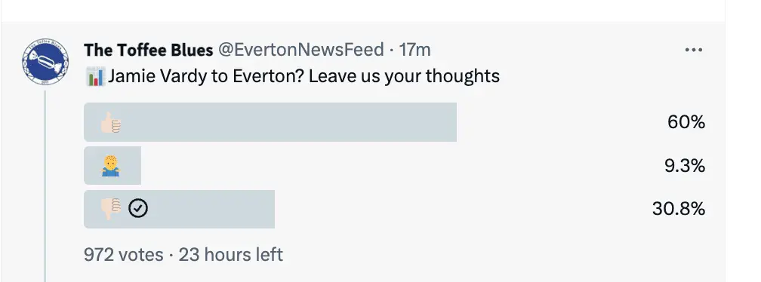Click the 9.3% result label
The image size is (761, 282).
[x=685, y=166]
